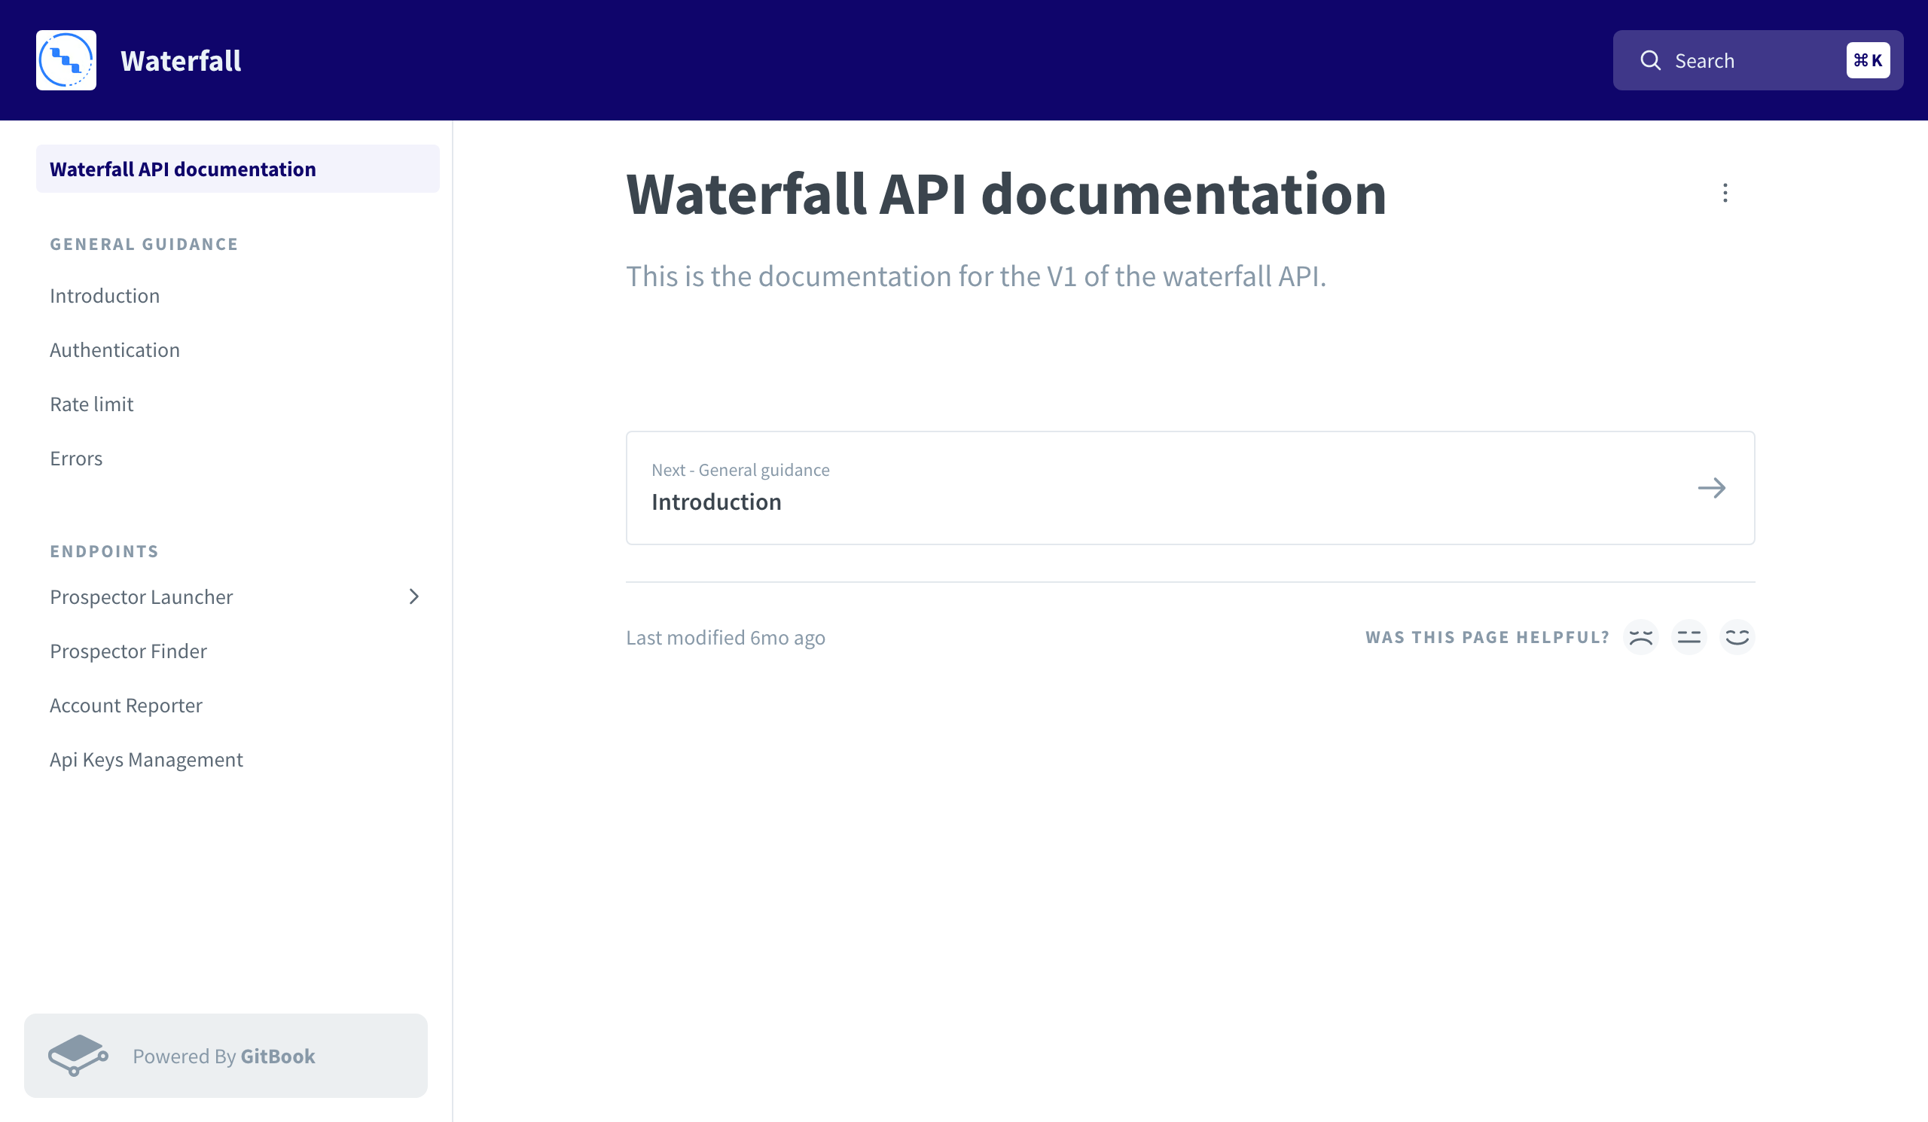Click the Next Introduction card

(x=1190, y=488)
